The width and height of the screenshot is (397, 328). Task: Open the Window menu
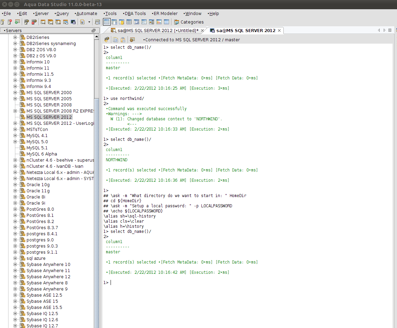[193, 13]
